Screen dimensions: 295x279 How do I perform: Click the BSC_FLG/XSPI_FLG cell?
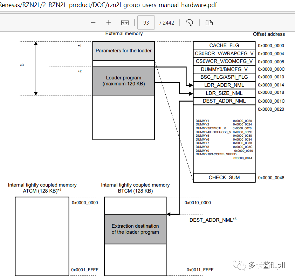tap(224, 77)
